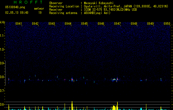Click the 0941 time marker
The height and width of the screenshot is (110, 173).
pyautogui.click(x=18, y=24)
